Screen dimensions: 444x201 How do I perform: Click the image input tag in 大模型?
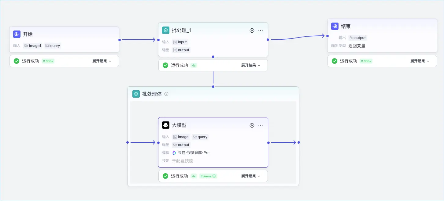coord(181,137)
